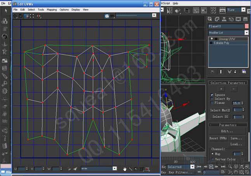This screenshot has width=251, height=176.
Task: Click the Align tool in main toolbar
Action: (178, 11)
